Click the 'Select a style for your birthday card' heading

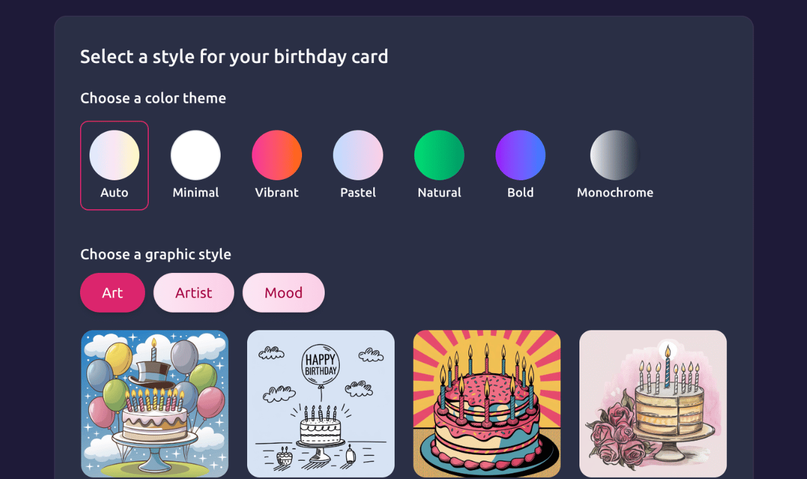[x=234, y=56]
